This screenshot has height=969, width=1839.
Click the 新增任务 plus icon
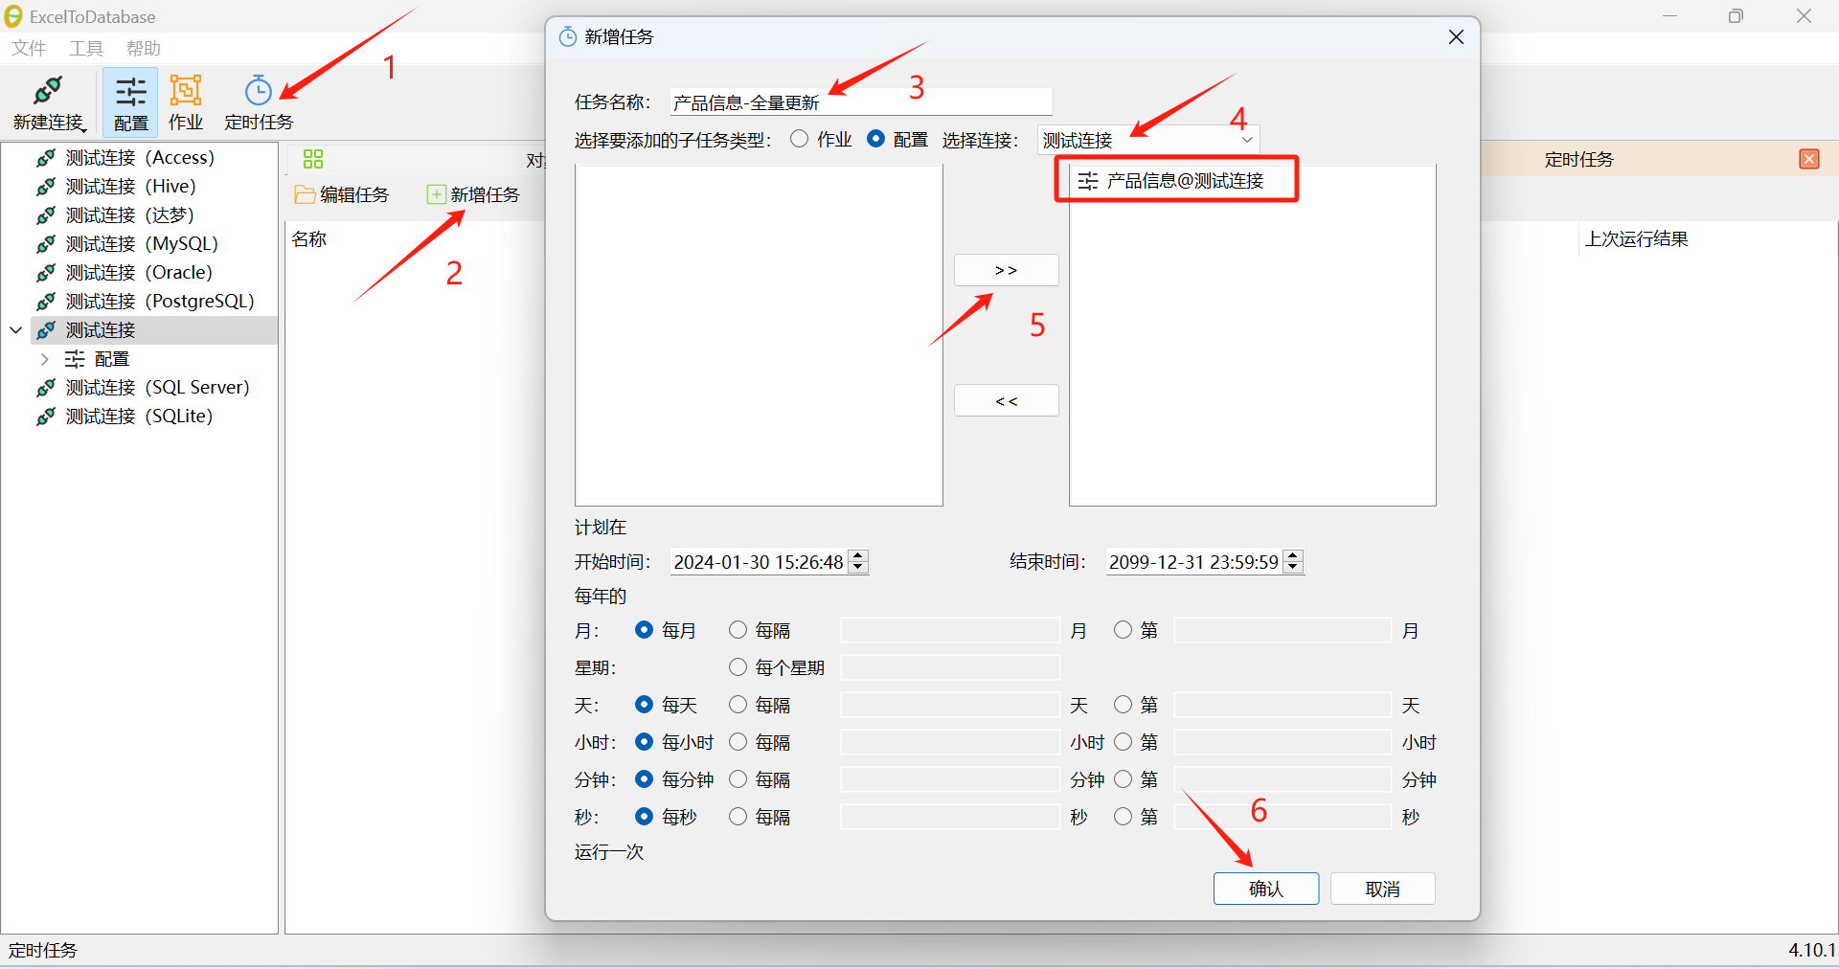[436, 194]
